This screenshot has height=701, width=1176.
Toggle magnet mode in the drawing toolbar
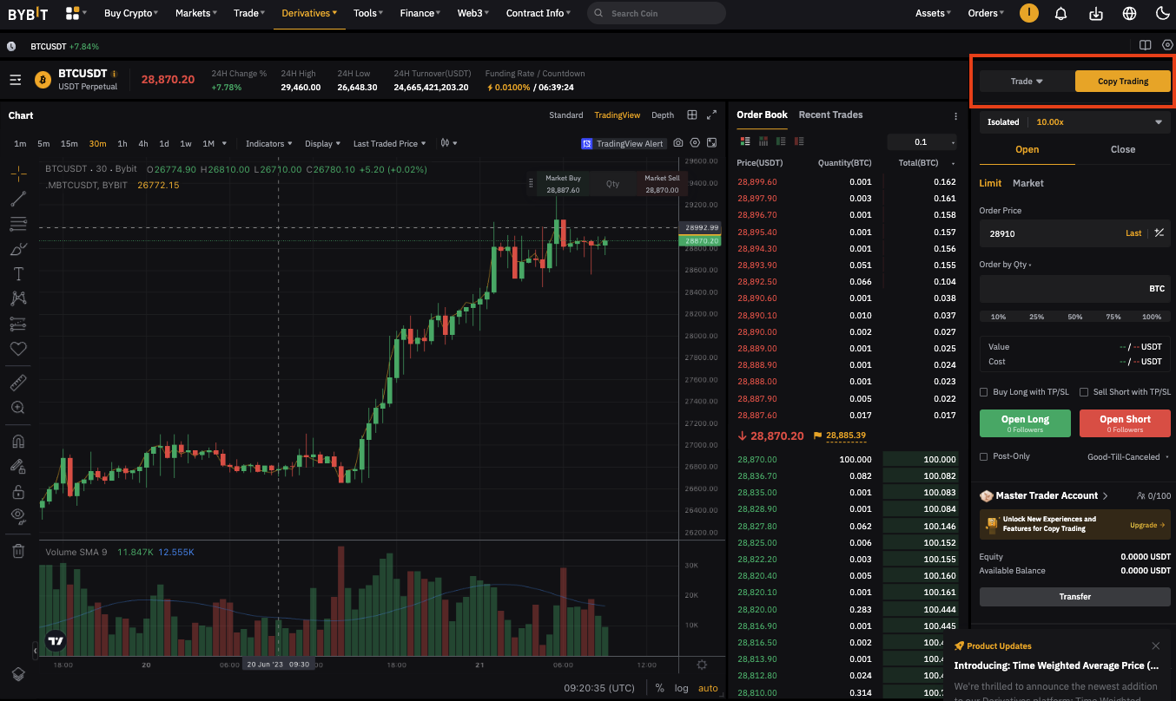point(18,442)
